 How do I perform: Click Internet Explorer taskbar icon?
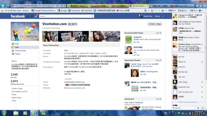34,113
